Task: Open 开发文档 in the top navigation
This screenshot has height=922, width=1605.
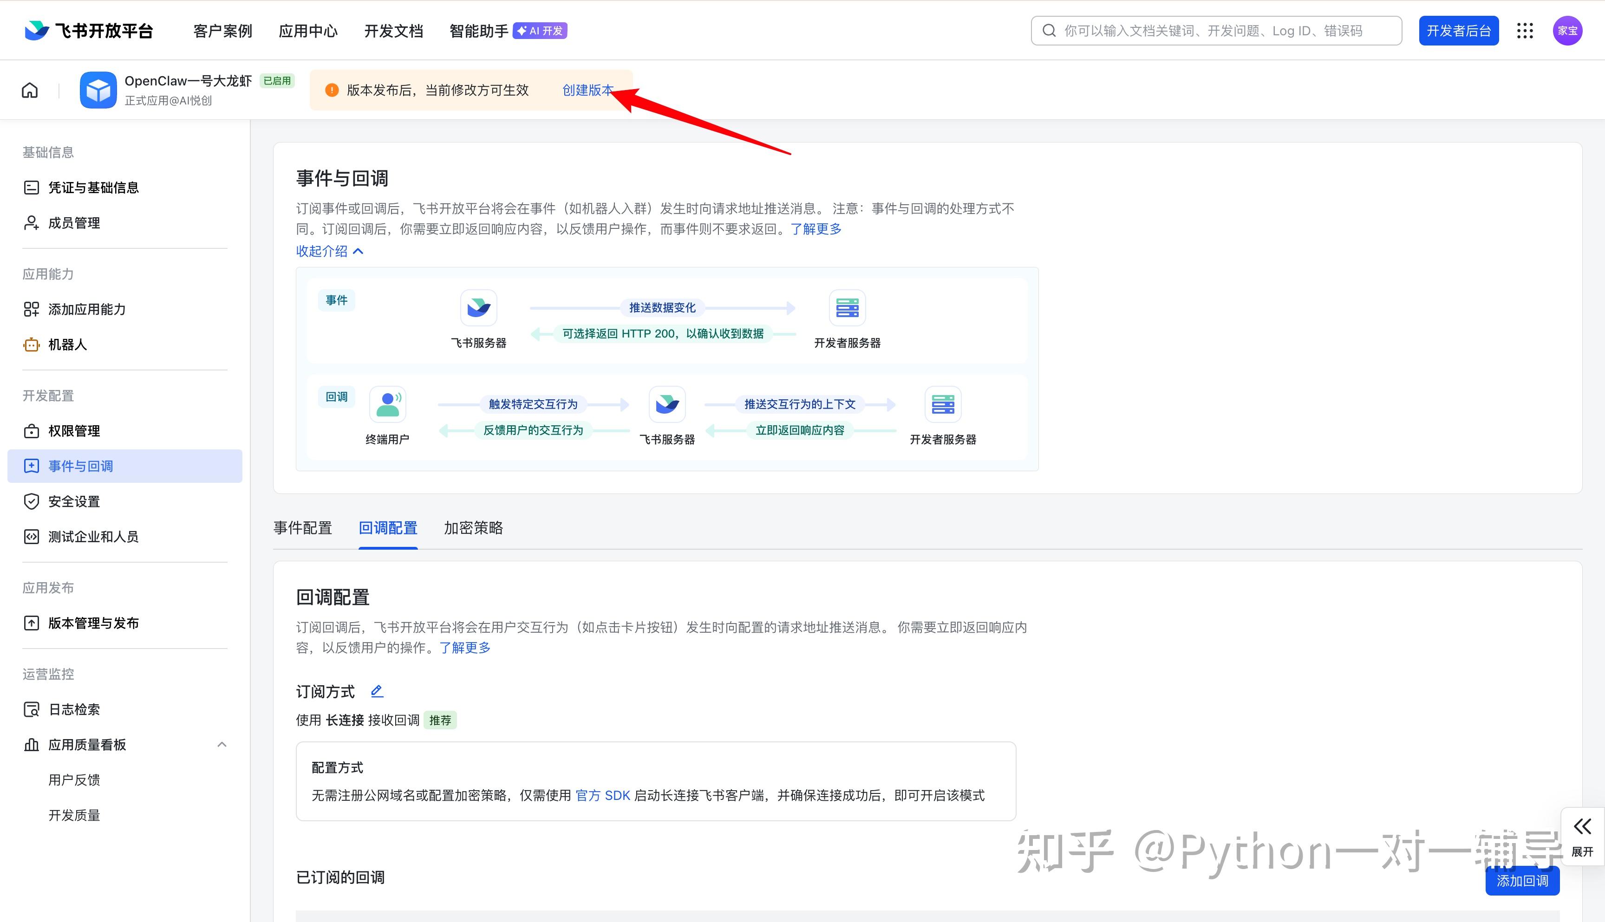Action: (393, 31)
